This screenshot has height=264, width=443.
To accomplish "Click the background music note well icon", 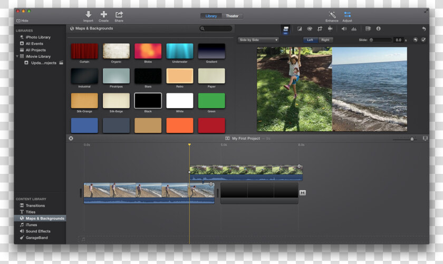I will [83, 239].
